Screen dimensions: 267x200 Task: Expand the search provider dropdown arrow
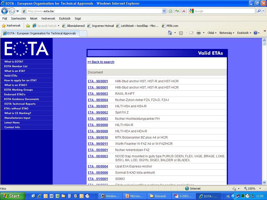point(263,11)
